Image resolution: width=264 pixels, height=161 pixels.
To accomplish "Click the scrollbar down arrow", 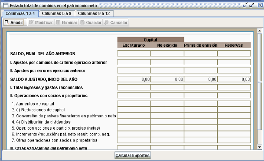I will [260, 147].
